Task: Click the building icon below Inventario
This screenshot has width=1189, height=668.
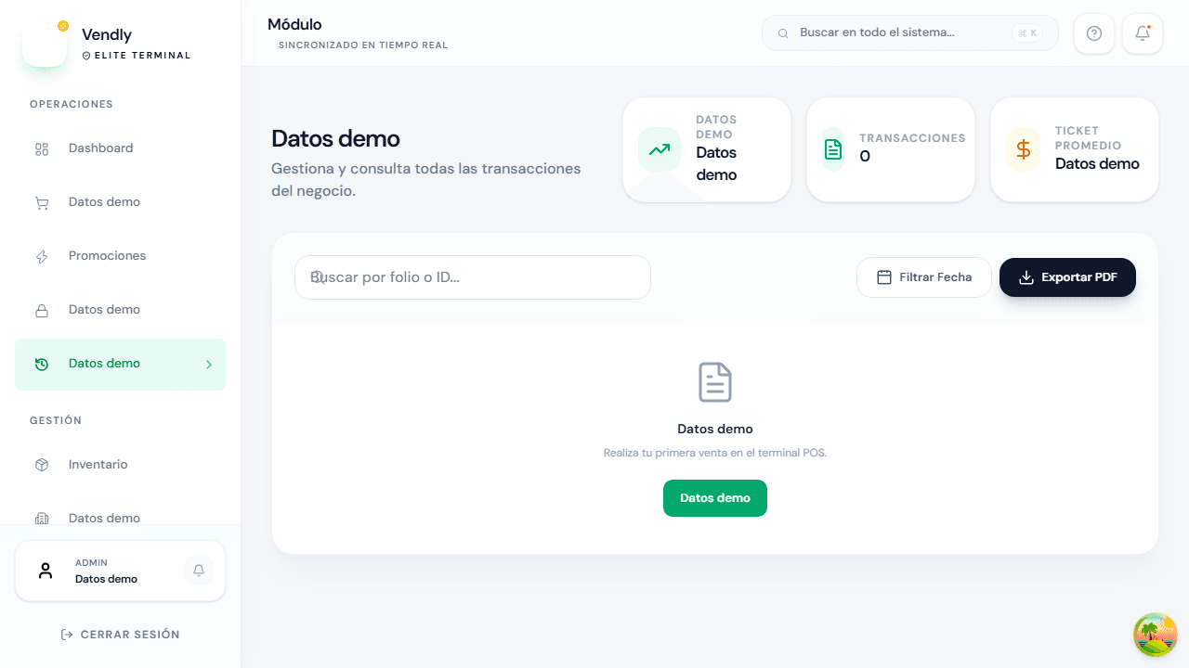Action: 42,519
